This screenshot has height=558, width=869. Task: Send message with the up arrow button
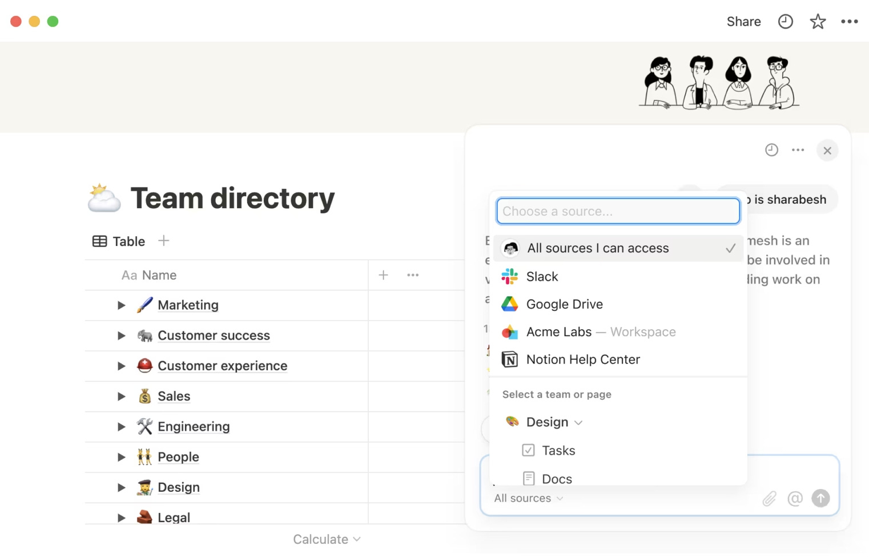[x=820, y=498]
